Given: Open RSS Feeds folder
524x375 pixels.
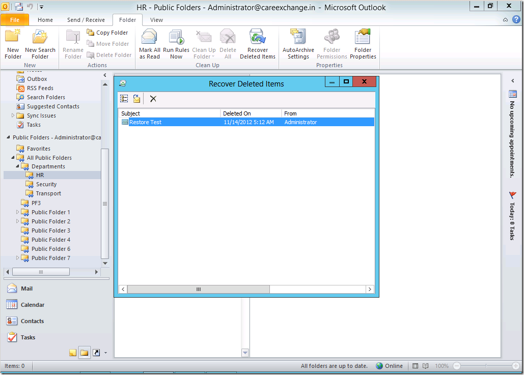Looking at the screenshot, I should click(x=40, y=88).
